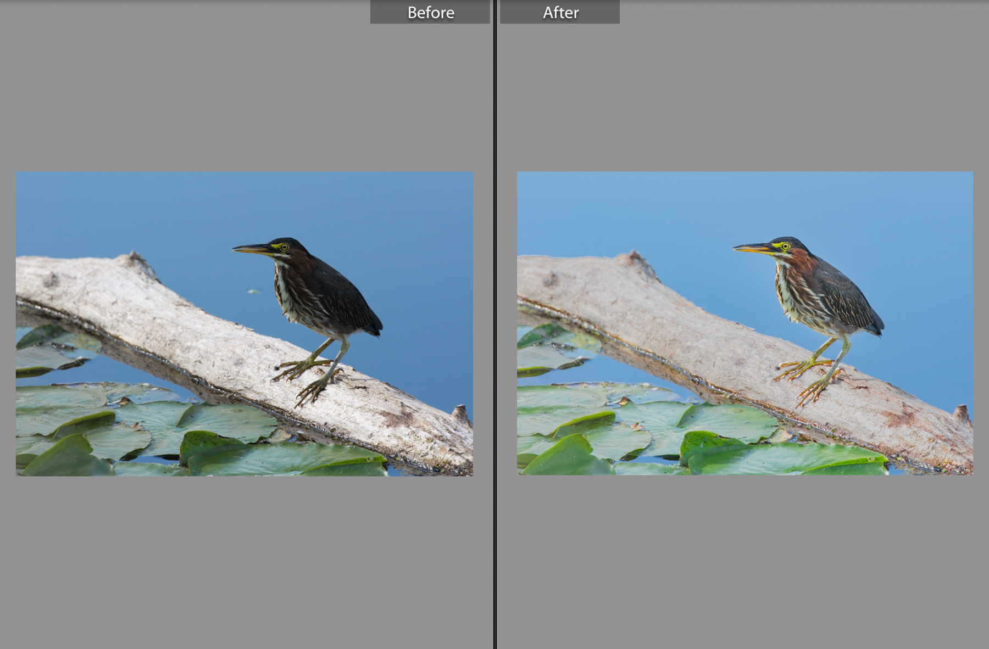Click the Before label
This screenshot has width=989, height=649.
point(430,12)
